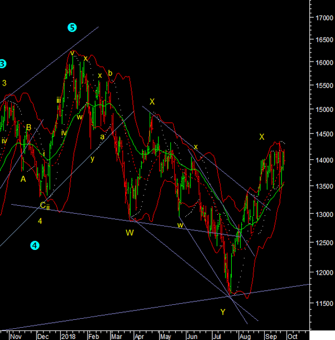Screen dimensions: 335x340
Task: Select the yellow A wave label
Action: 23,179
